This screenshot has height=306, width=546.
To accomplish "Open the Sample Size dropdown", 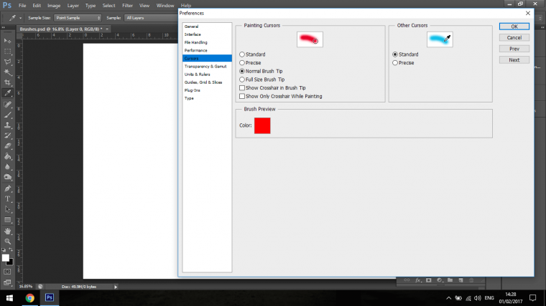I will tap(78, 18).
